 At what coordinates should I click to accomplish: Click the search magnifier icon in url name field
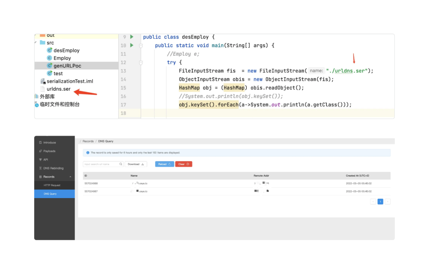point(121,164)
